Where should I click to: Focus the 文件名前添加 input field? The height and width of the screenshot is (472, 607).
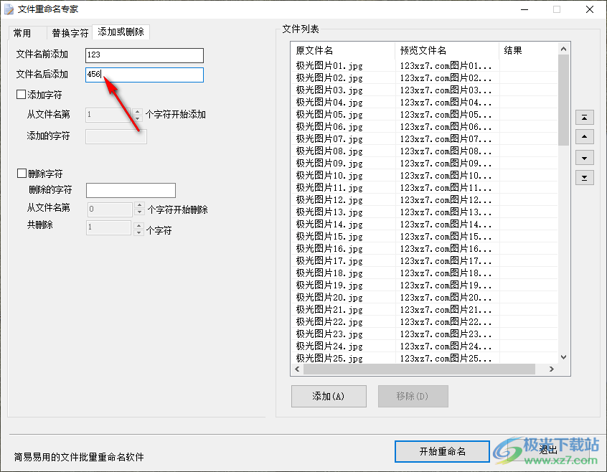pyautogui.click(x=144, y=55)
